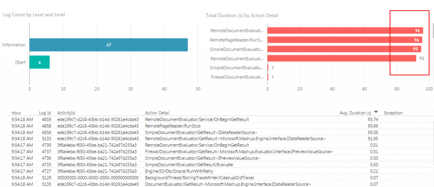The image size is (434, 187).
Task: Select Log Id 4735 cell
Action: (x=47, y=165)
